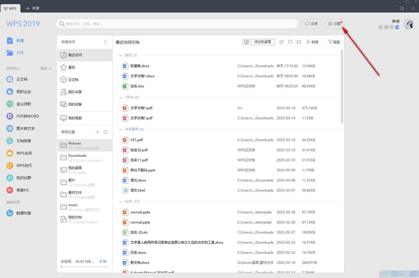Screen dimensions: 419x278
Task: Collapse the 快速访问 panel
Action: [x=105, y=42]
